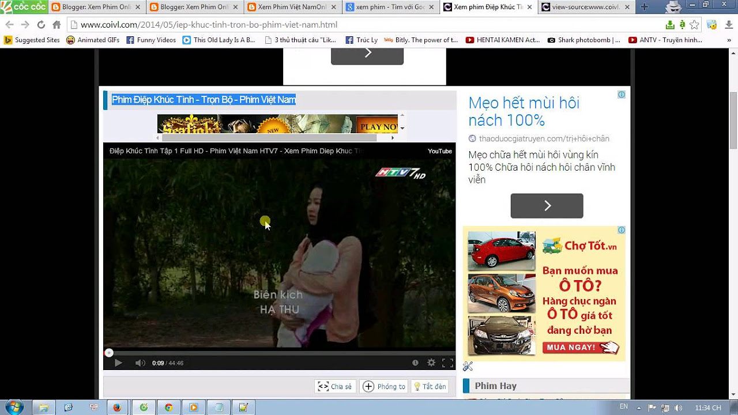This screenshot has height=415, width=738.
Task: Click the dropdown arrow beside game banner
Action: pyautogui.click(x=402, y=128)
